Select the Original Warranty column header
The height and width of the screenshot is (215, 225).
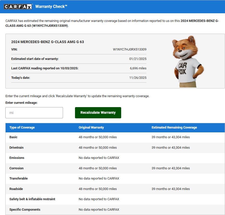coord(91,128)
